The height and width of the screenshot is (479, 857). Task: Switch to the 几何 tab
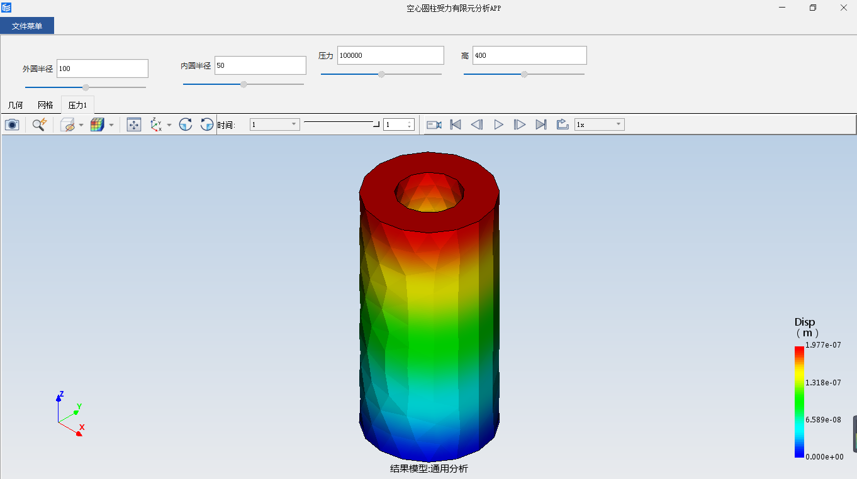point(15,105)
